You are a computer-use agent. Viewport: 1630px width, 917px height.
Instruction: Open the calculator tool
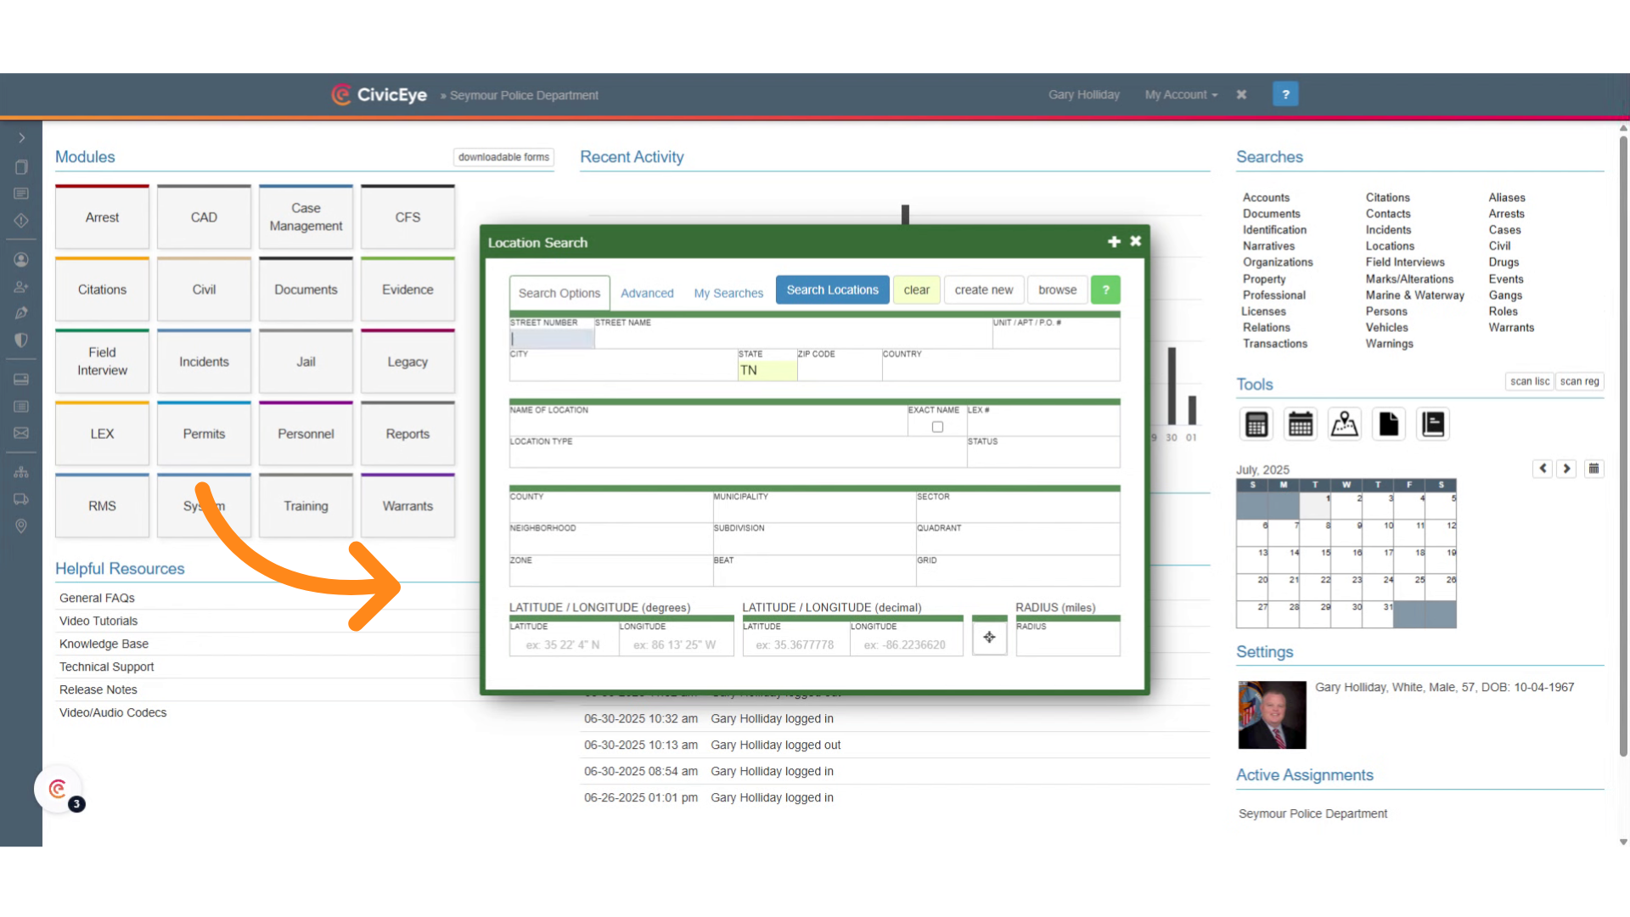[x=1256, y=424]
